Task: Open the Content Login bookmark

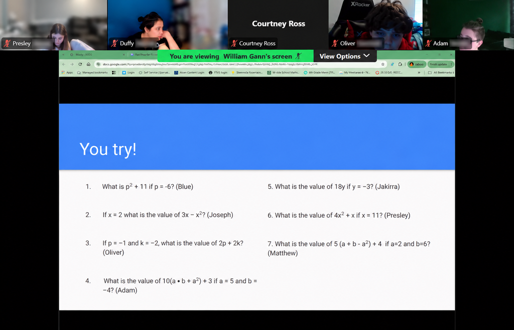Action: tap(189, 73)
